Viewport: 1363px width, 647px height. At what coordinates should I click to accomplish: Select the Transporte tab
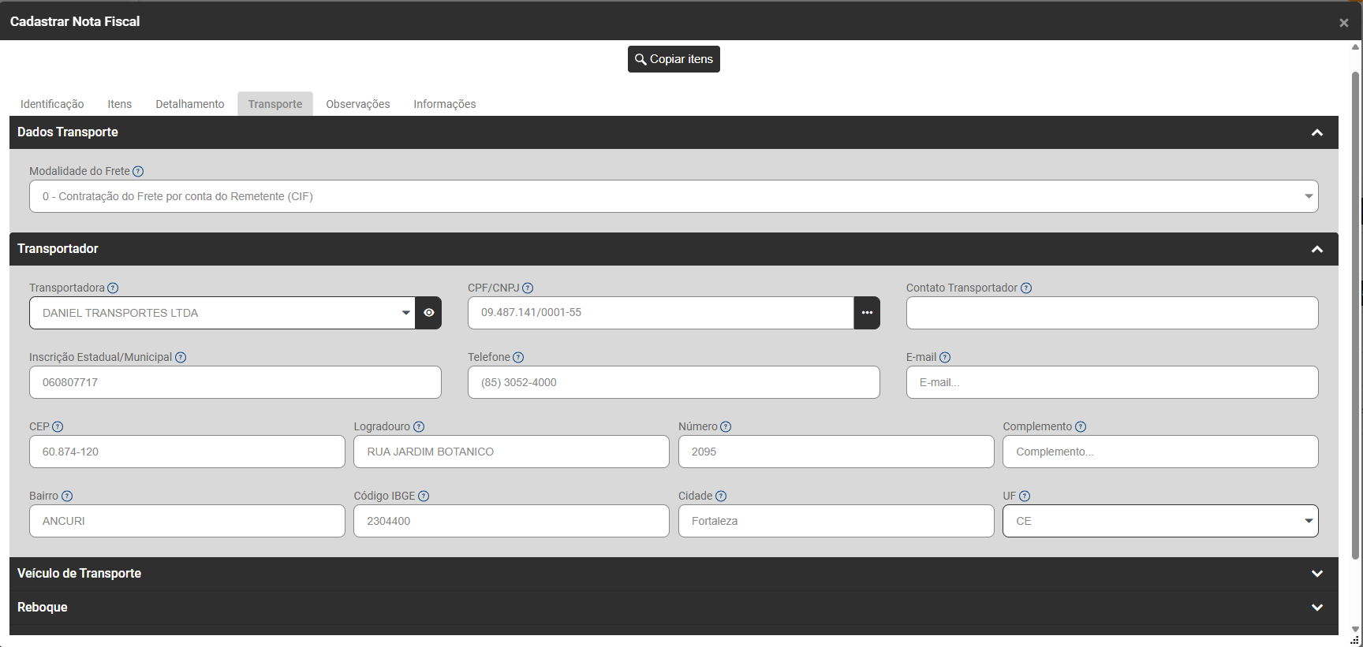(x=275, y=104)
